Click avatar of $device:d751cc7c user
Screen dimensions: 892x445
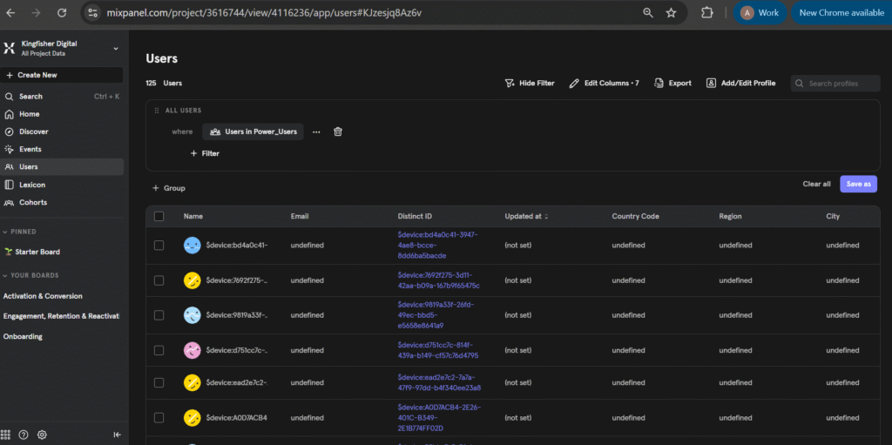(x=193, y=351)
